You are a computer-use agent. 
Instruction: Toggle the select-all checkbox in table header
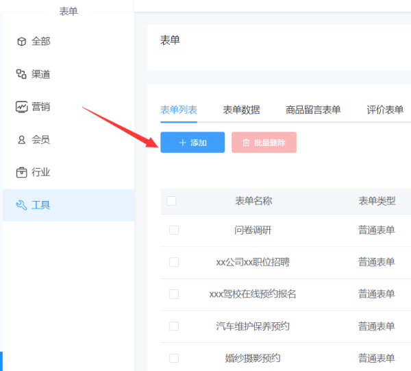pyautogui.click(x=171, y=201)
